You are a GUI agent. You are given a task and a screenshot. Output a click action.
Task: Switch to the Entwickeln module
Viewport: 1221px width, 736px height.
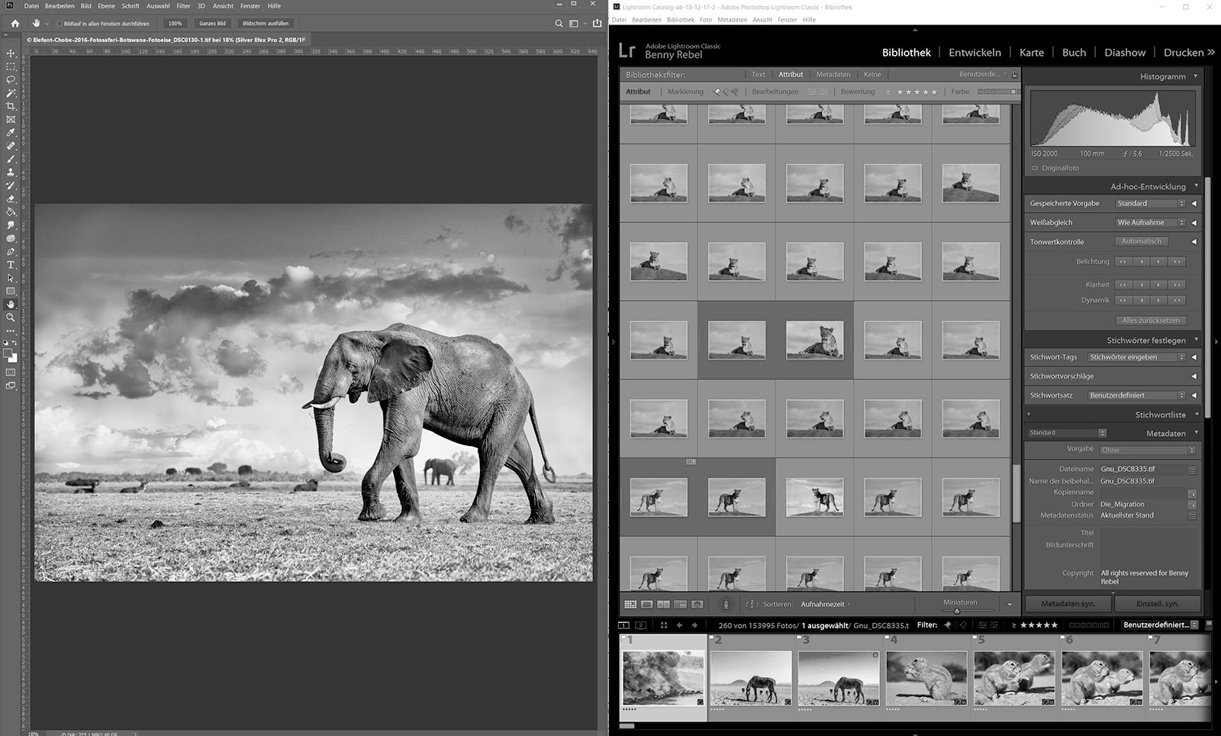click(x=975, y=53)
